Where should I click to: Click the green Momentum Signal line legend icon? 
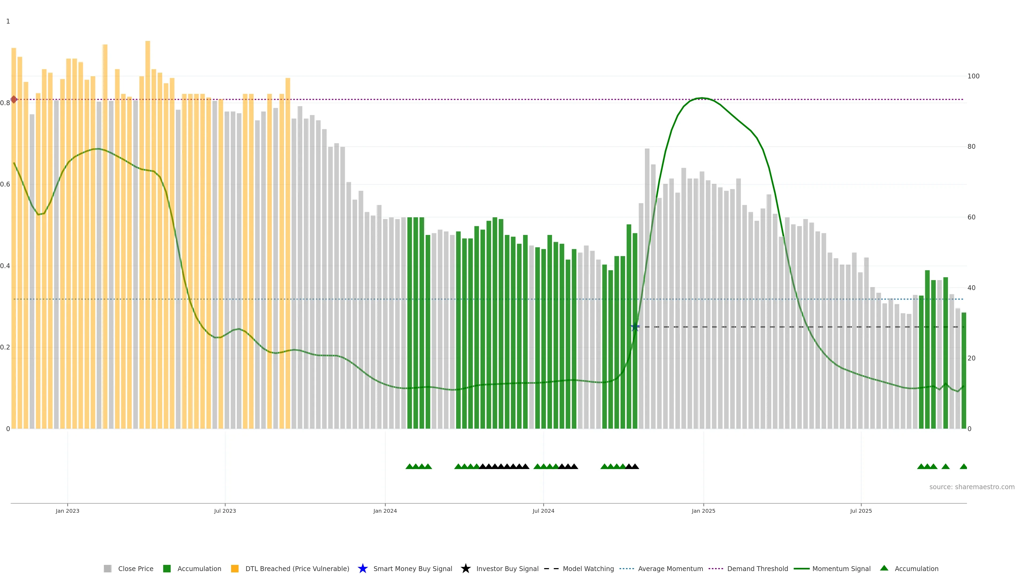801,568
